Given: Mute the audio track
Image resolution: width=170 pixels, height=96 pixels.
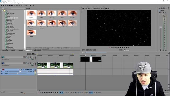Looking at the screenshot, I should click(31, 70).
